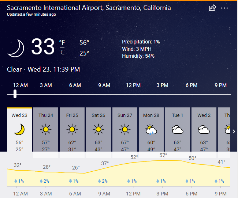Click the crescent moon current-conditions icon
238x198 pixels.
point(16,48)
